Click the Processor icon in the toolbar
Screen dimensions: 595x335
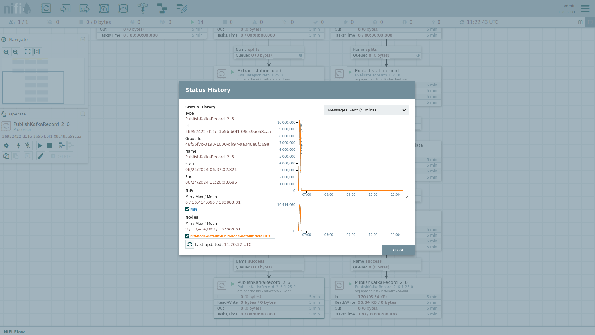point(46,8)
